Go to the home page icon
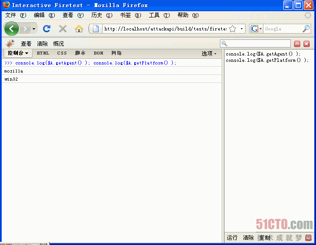 point(79,29)
